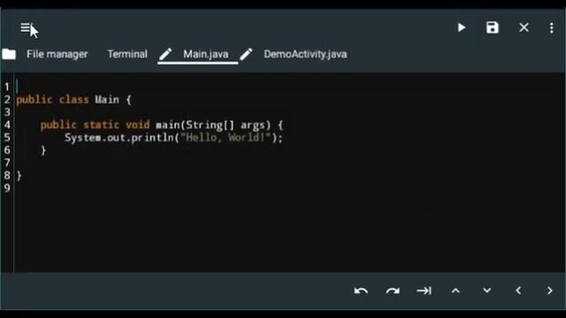The width and height of the screenshot is (566, 318).
Task: Open the three-dot overflow menu
Action: [551, 27]
